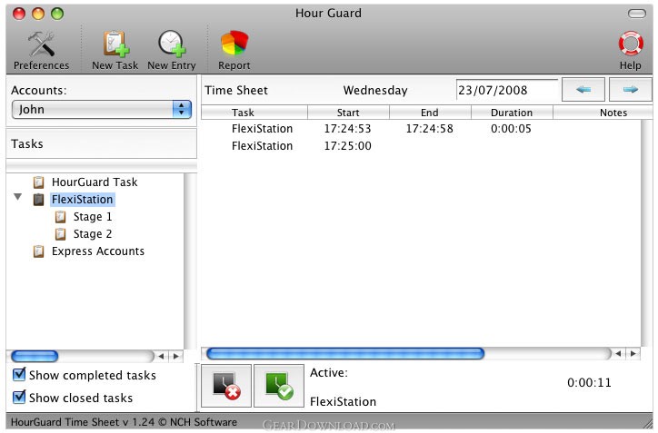Open the Report pie chart

(234, 51)
